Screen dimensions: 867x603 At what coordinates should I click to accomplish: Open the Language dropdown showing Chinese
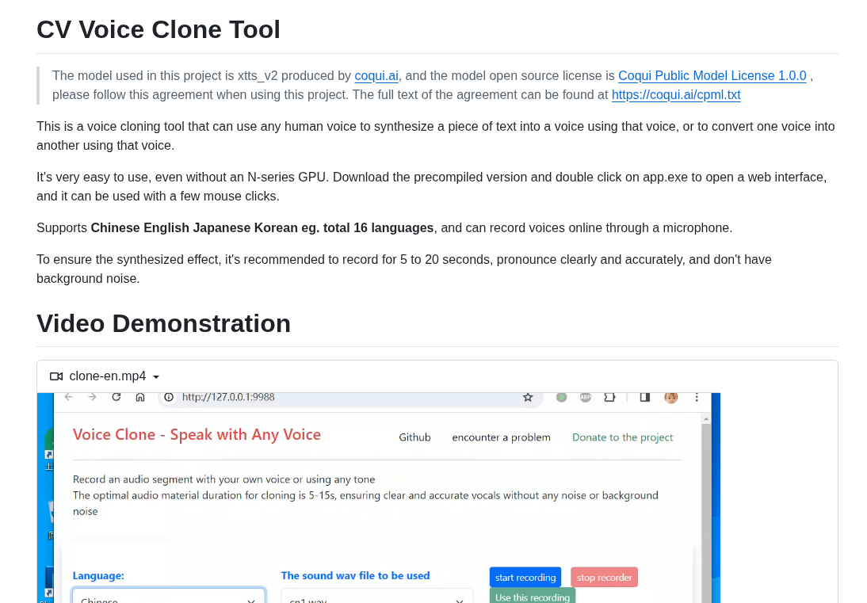click(x=169, y=595)
